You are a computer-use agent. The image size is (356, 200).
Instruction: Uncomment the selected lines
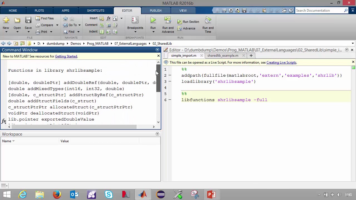click(108, 25)
